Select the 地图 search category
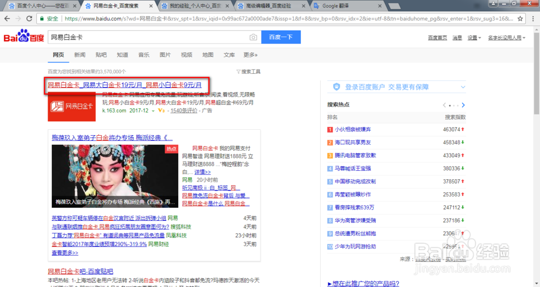 [x=208, y=55]
